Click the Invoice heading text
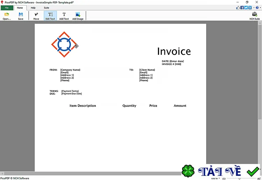The height and width of the screenshot is (180, 262). pos(174,51)
